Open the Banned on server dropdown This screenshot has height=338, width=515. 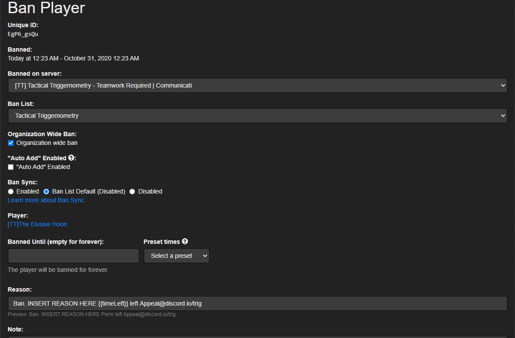[257, 85]
